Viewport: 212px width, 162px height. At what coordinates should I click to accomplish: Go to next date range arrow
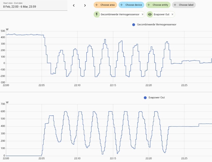[85, 5]
